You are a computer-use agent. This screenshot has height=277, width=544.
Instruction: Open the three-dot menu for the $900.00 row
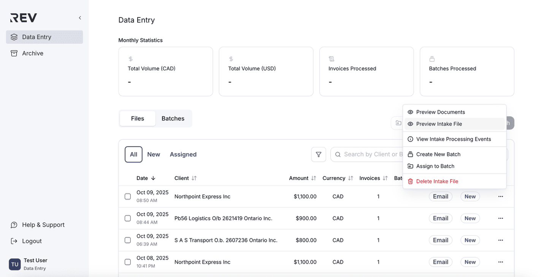coord(500,218)
